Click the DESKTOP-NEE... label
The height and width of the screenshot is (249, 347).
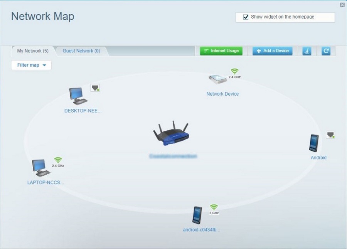click(83, 111)
